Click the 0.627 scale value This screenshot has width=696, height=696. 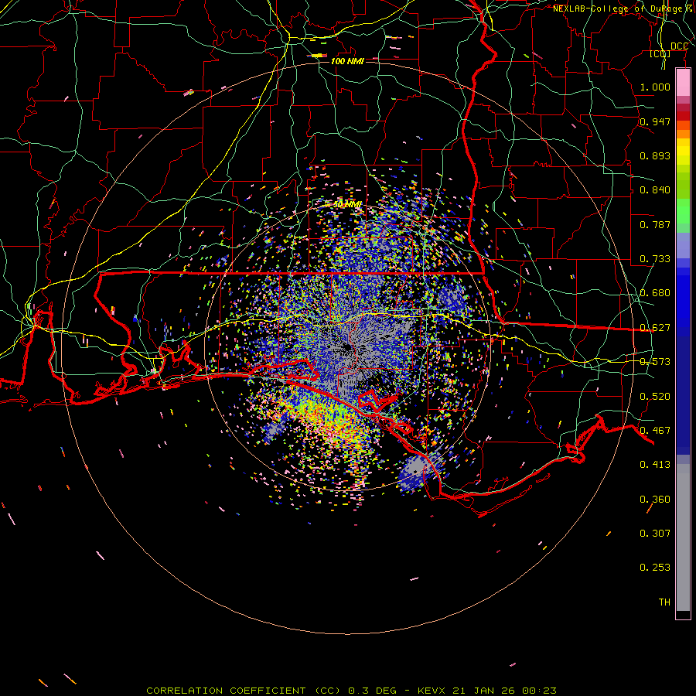pyautogui.click(x=655, y=328)
